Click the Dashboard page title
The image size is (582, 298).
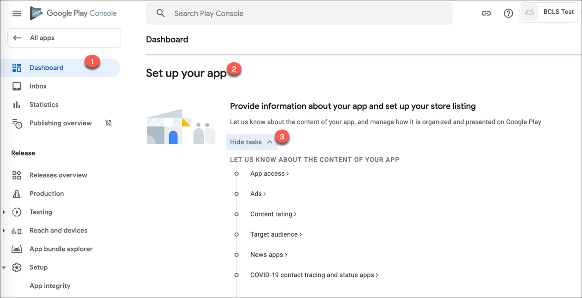click(167, 40)
